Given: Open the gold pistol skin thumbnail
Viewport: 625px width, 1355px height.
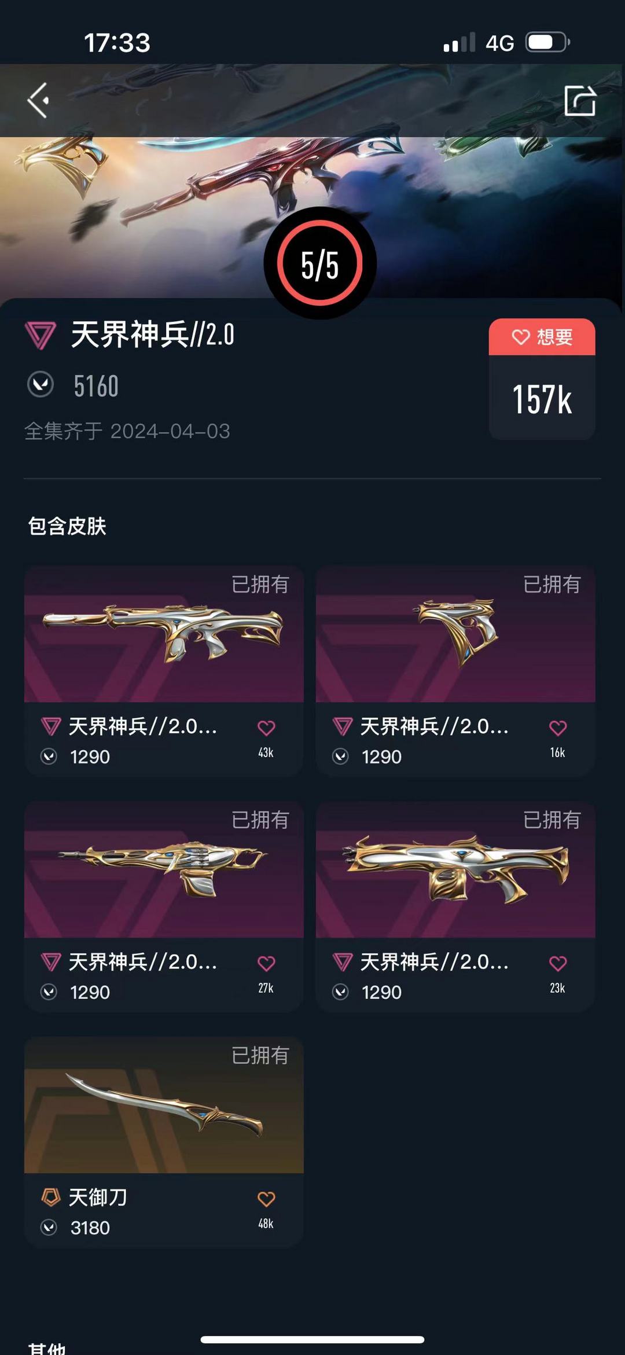Looking at the screenshot, I should point(455,634).
